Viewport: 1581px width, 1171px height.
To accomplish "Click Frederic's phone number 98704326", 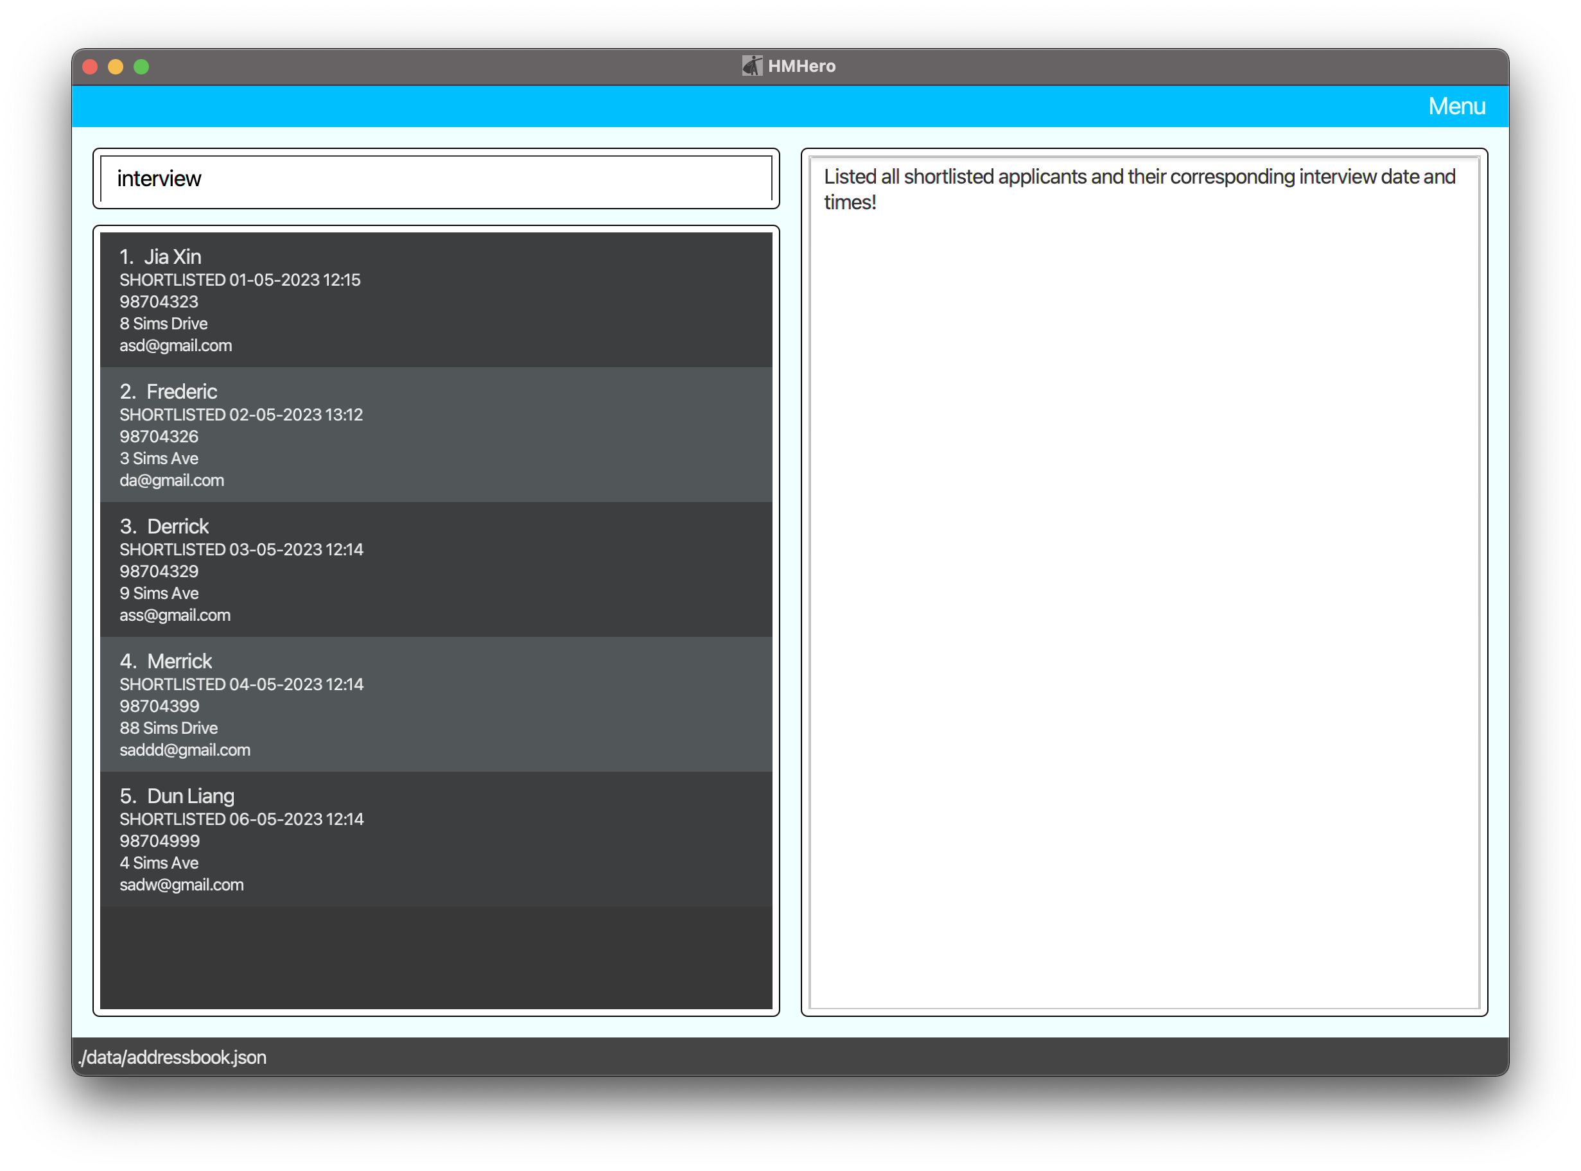I will [159, 437].
